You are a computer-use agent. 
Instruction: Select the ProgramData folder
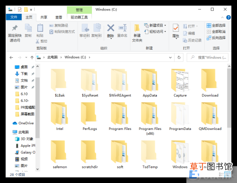tap(180, 117)
